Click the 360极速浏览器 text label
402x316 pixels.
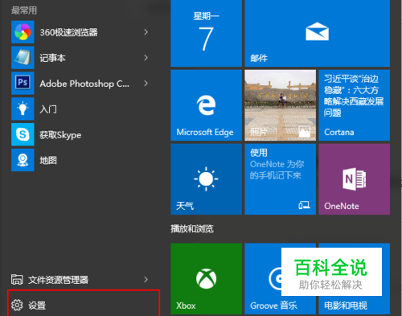coord(68,32)
